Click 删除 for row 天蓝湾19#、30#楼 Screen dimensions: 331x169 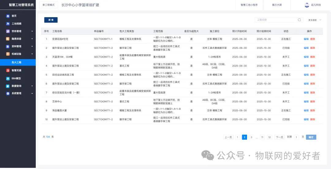(x=313, y=57)
